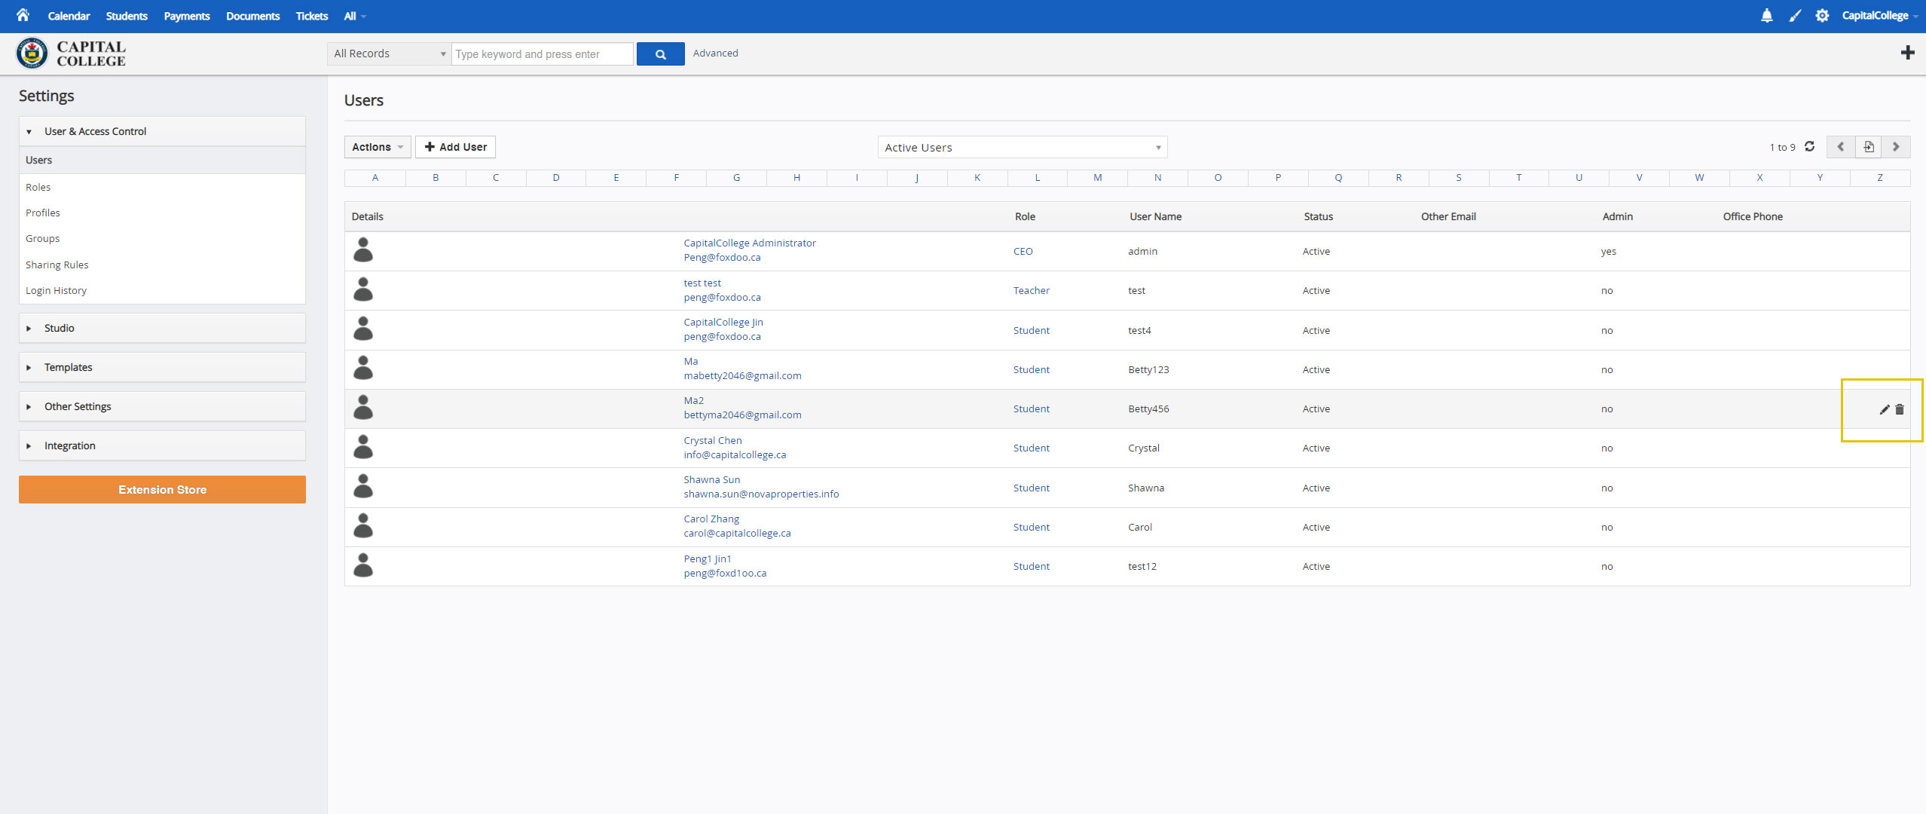The height and width of the screenshot is (814, 1926).
Task: Open the Tickets menu
Action: [312, 16]
